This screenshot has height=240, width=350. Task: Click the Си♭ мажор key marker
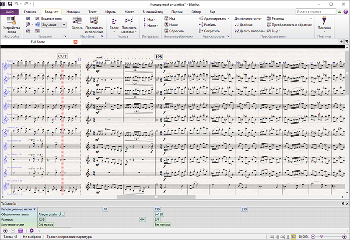pyautogui.click(x=45, y=225)
